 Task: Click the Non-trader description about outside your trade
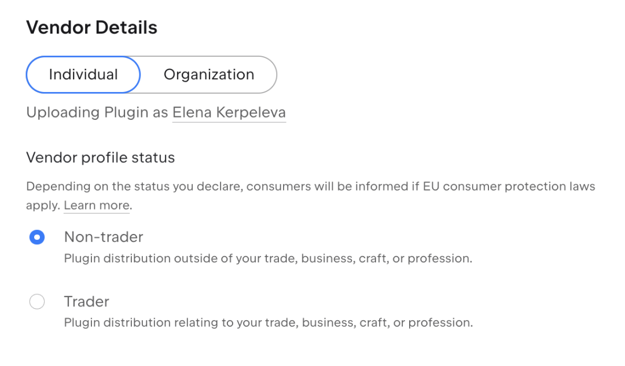pos(269,258)
